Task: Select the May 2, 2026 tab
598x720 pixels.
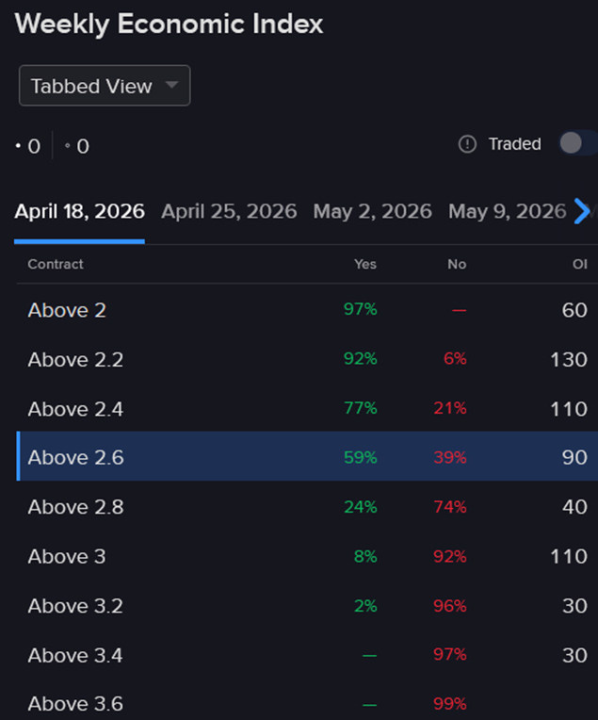Action: tap(372, 211)
